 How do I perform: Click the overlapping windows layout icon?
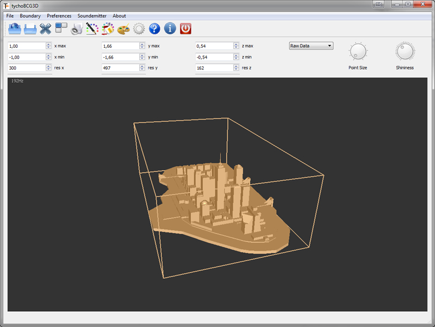(x=61, y=28)
